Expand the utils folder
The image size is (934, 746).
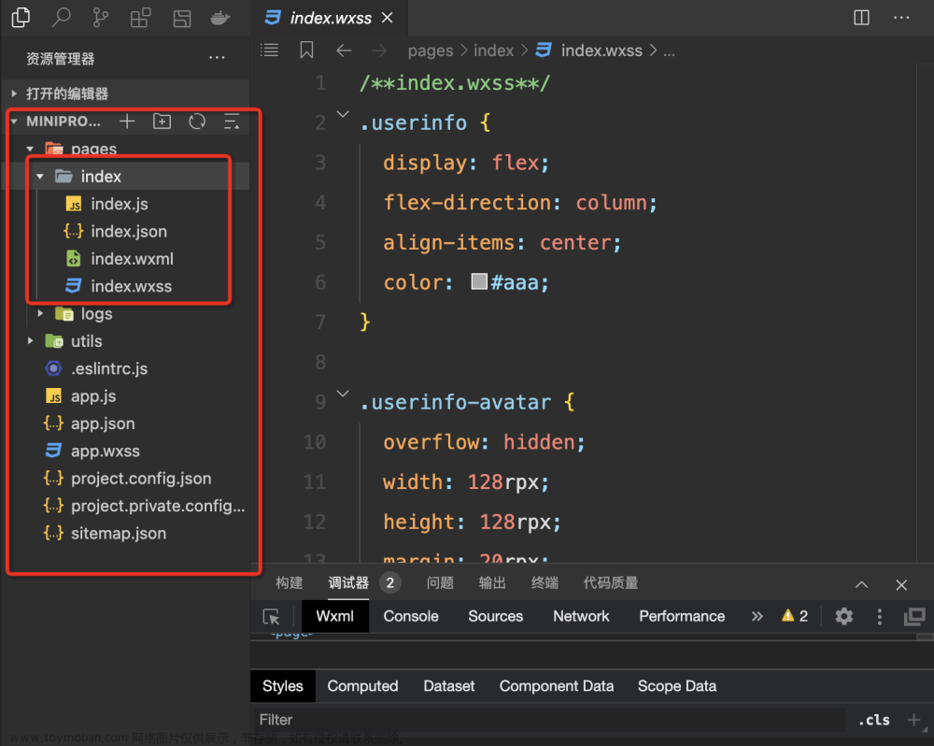point(30,341)
